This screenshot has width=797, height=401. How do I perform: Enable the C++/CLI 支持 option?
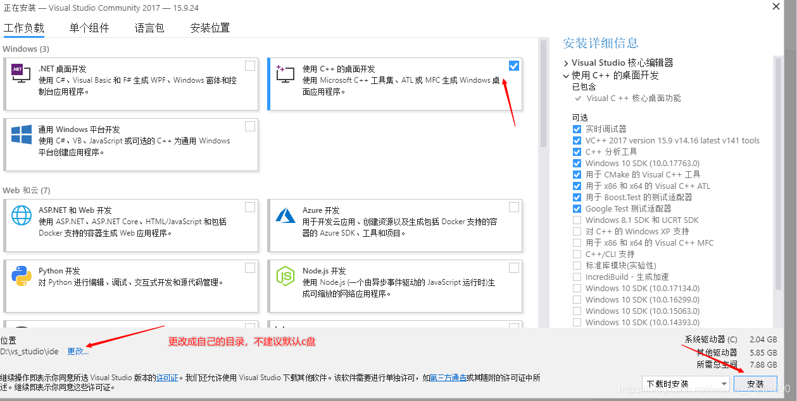[x=577, y=254]
